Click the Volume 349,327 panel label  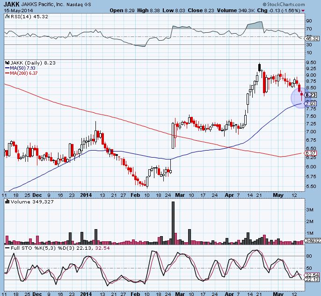pyautogui.click(x=32, y=202)
